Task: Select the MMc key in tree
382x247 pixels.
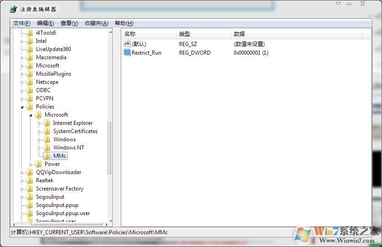Action: click(x=60, y=156)
